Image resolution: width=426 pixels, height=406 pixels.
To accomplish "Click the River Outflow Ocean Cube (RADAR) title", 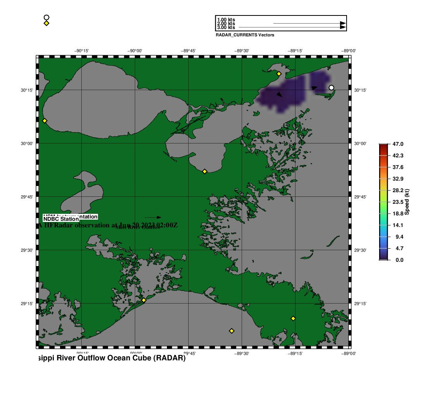I will coord(111,358).
